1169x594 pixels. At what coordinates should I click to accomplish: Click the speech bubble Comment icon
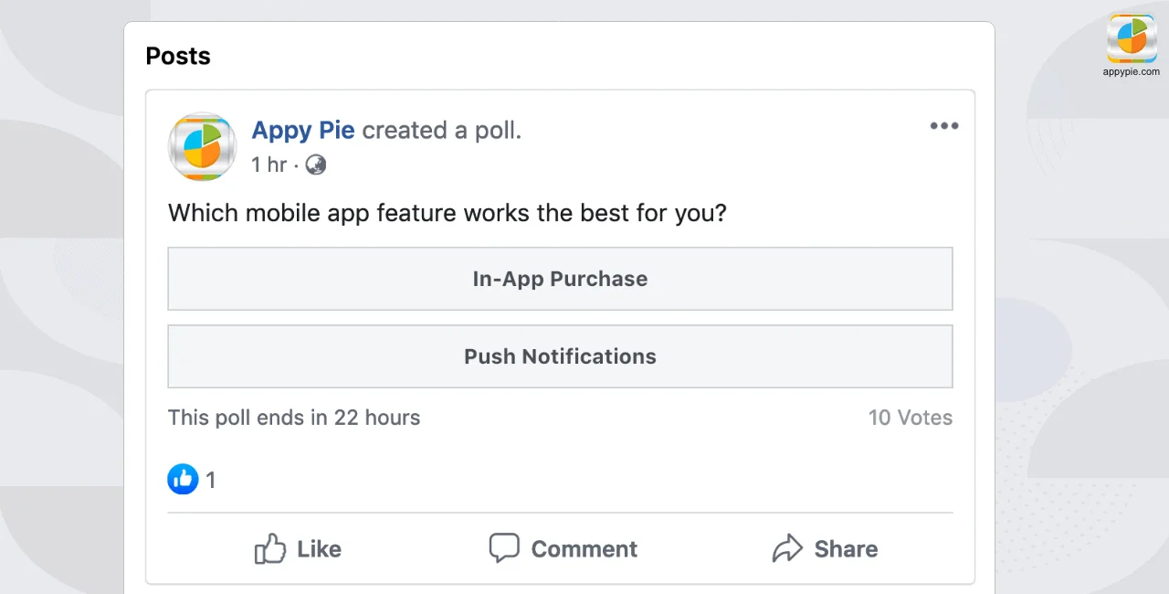point(504,548)
